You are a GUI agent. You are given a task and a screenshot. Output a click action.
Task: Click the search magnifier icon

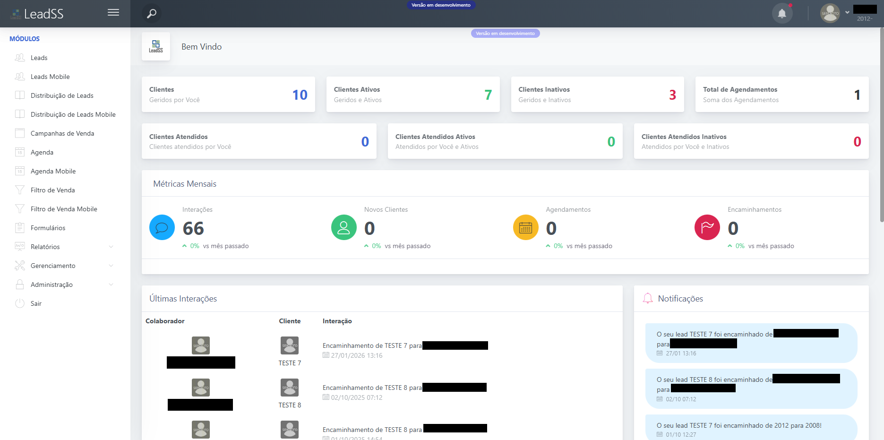click(x=151, y=13)
